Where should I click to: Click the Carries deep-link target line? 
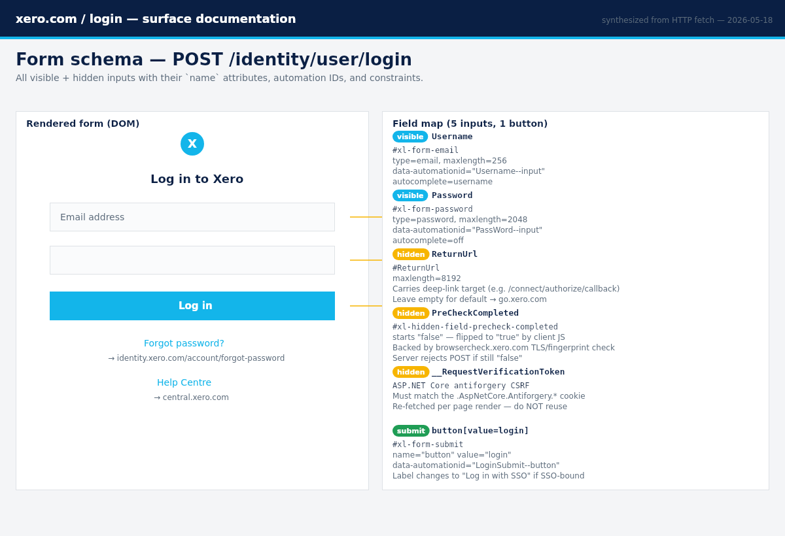click(x=506, y=289)
